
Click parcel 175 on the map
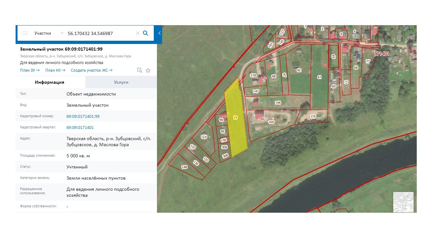313,117
